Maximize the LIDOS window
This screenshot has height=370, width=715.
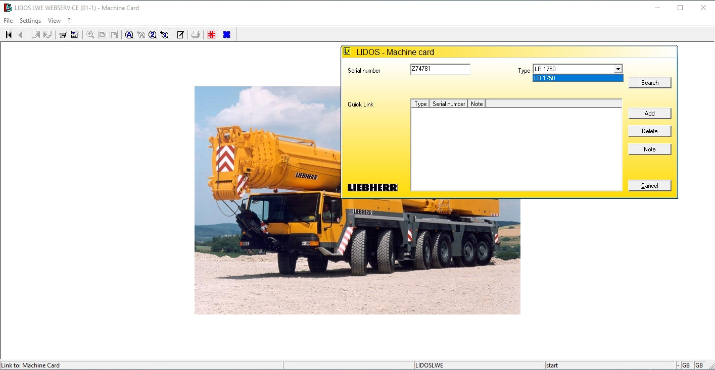click(x=680, y=8)
